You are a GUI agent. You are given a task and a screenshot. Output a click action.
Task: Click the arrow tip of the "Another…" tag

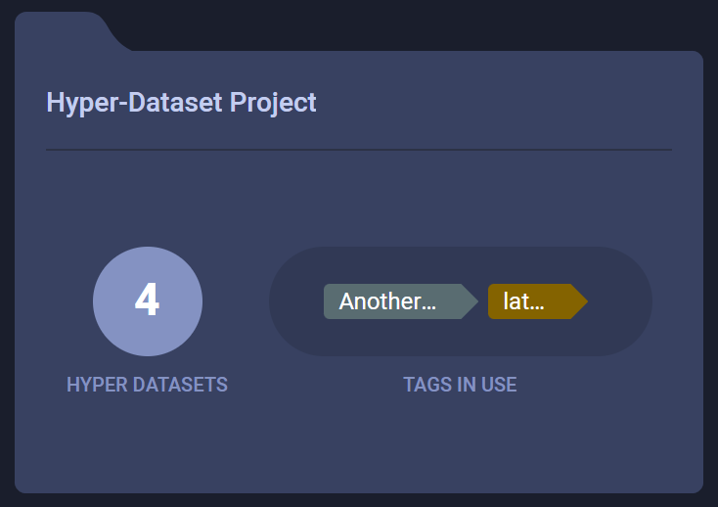click(x=470, y=301)
